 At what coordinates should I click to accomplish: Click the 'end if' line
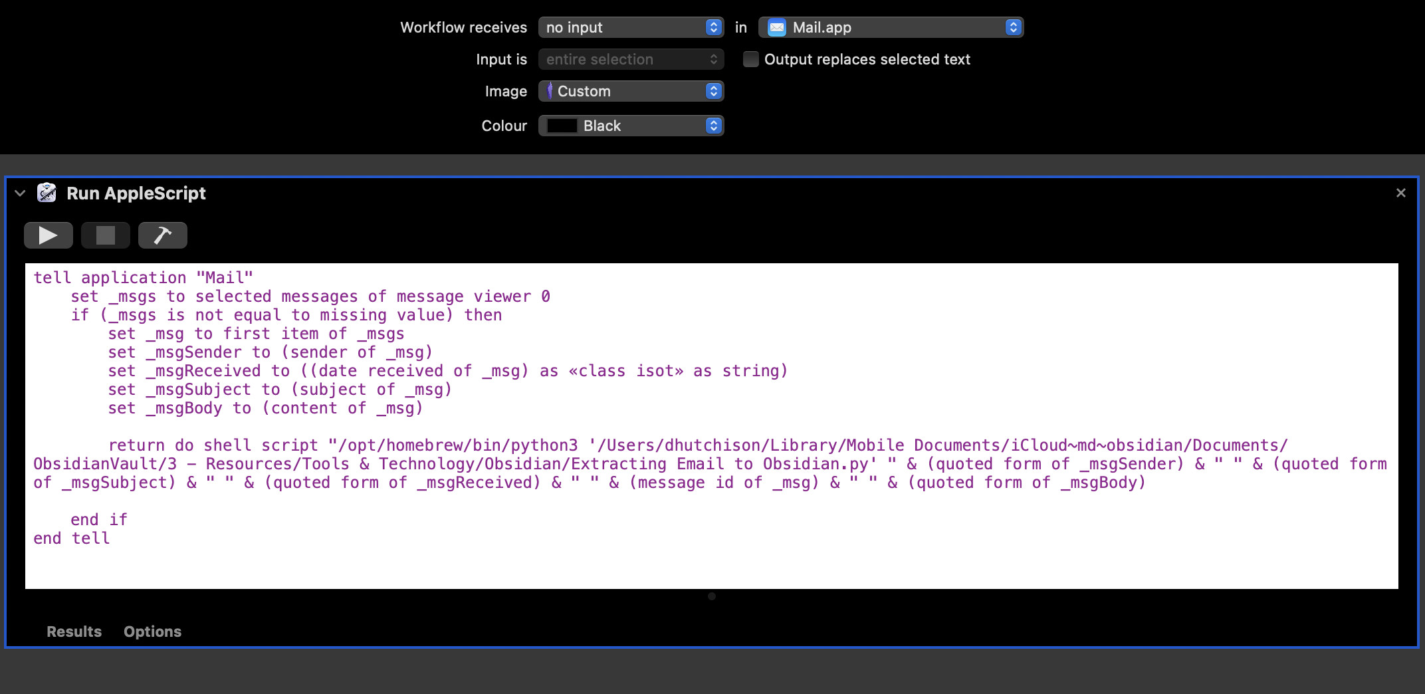coord(99,520)
